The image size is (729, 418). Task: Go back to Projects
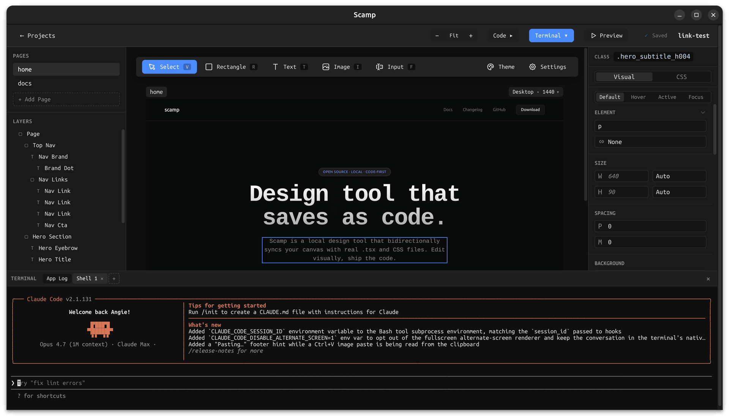[37, 36]
